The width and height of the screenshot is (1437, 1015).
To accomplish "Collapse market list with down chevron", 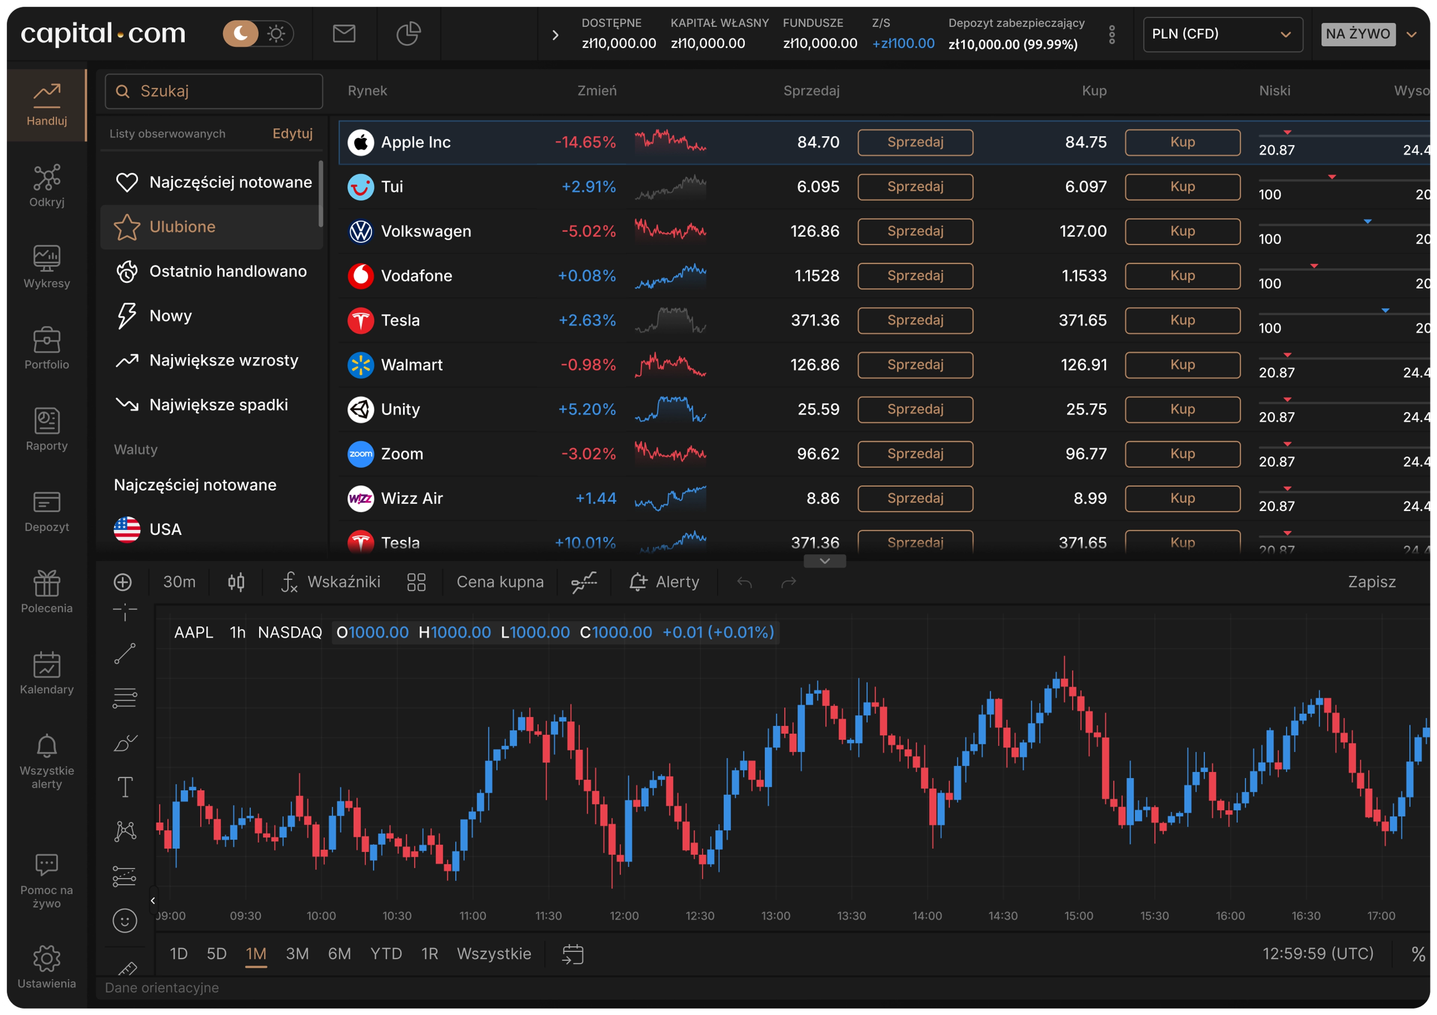I will click(825, 561).
